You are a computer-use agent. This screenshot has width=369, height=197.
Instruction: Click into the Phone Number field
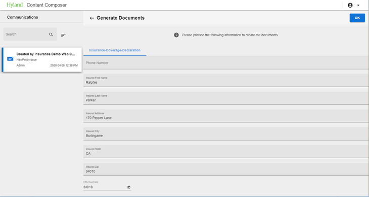[226, 63]
